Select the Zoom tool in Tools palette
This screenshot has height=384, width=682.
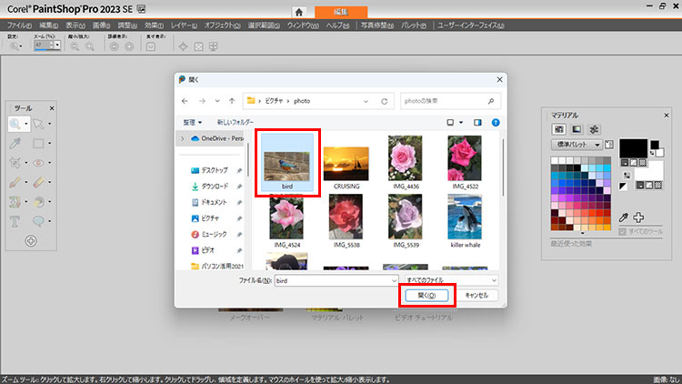click(16, 123)
